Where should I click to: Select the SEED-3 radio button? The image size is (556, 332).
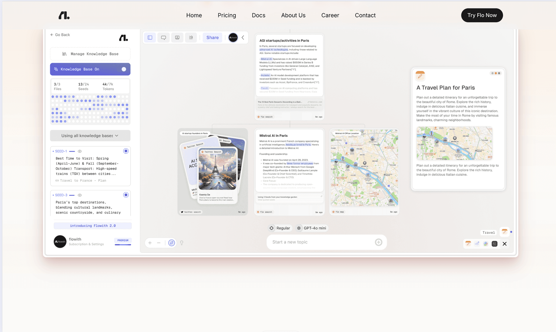[126, 195]
